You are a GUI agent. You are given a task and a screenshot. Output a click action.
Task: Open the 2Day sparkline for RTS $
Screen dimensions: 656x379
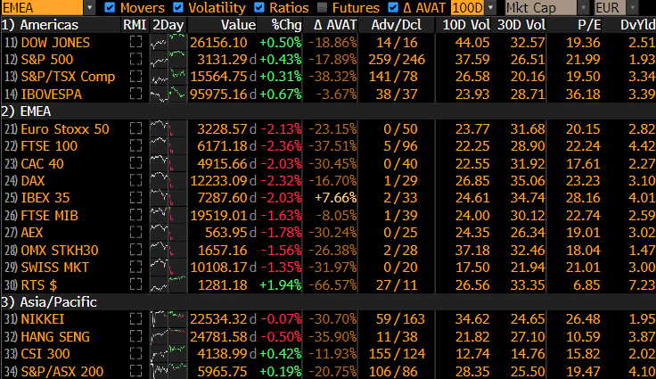pos(168,284)
